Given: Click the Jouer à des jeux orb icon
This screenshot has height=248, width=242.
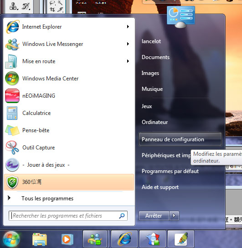Looking at the screenshot, I should pyautogui.click(x=12, y=165).
